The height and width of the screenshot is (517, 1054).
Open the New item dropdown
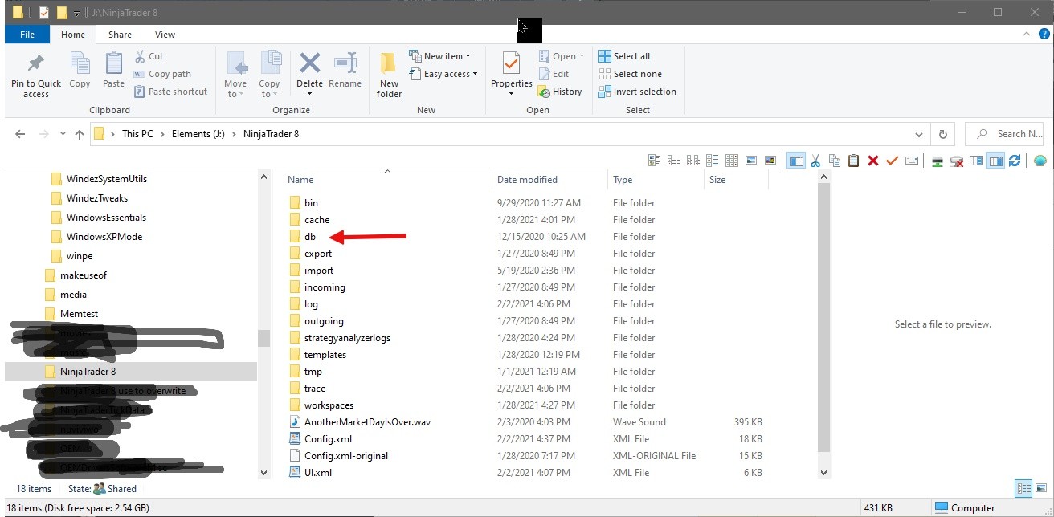[x=439, y=56]
